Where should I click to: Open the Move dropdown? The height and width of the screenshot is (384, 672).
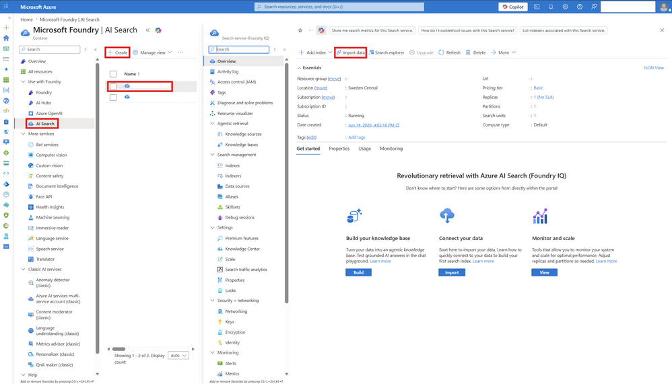(x=503, y=52)
